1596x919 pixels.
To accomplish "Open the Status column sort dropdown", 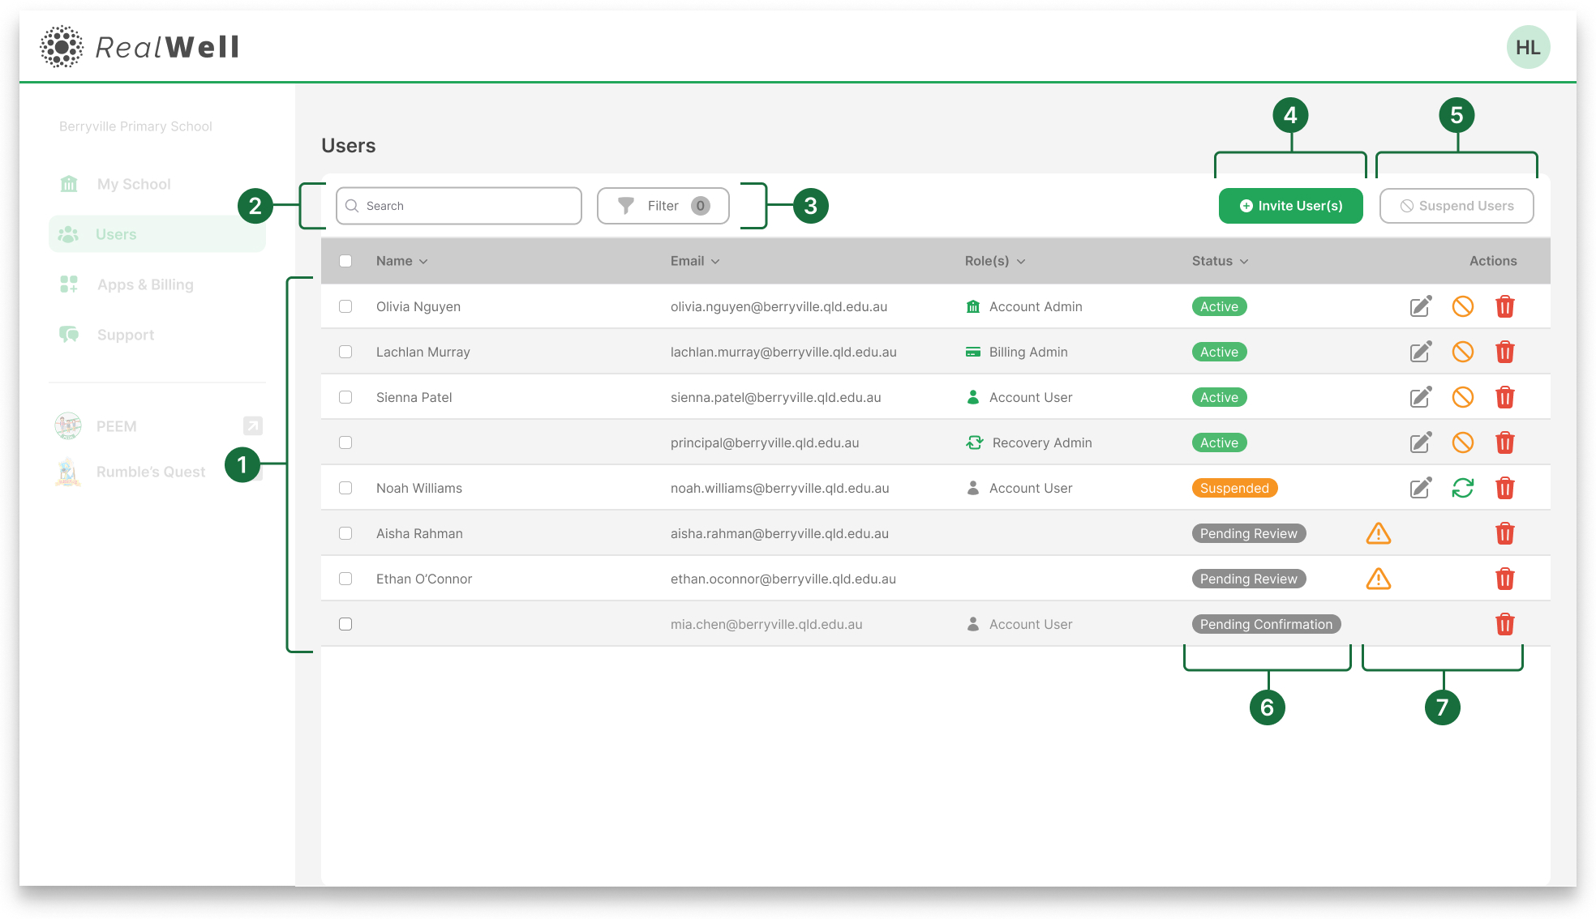I will tap(1244, 262).
